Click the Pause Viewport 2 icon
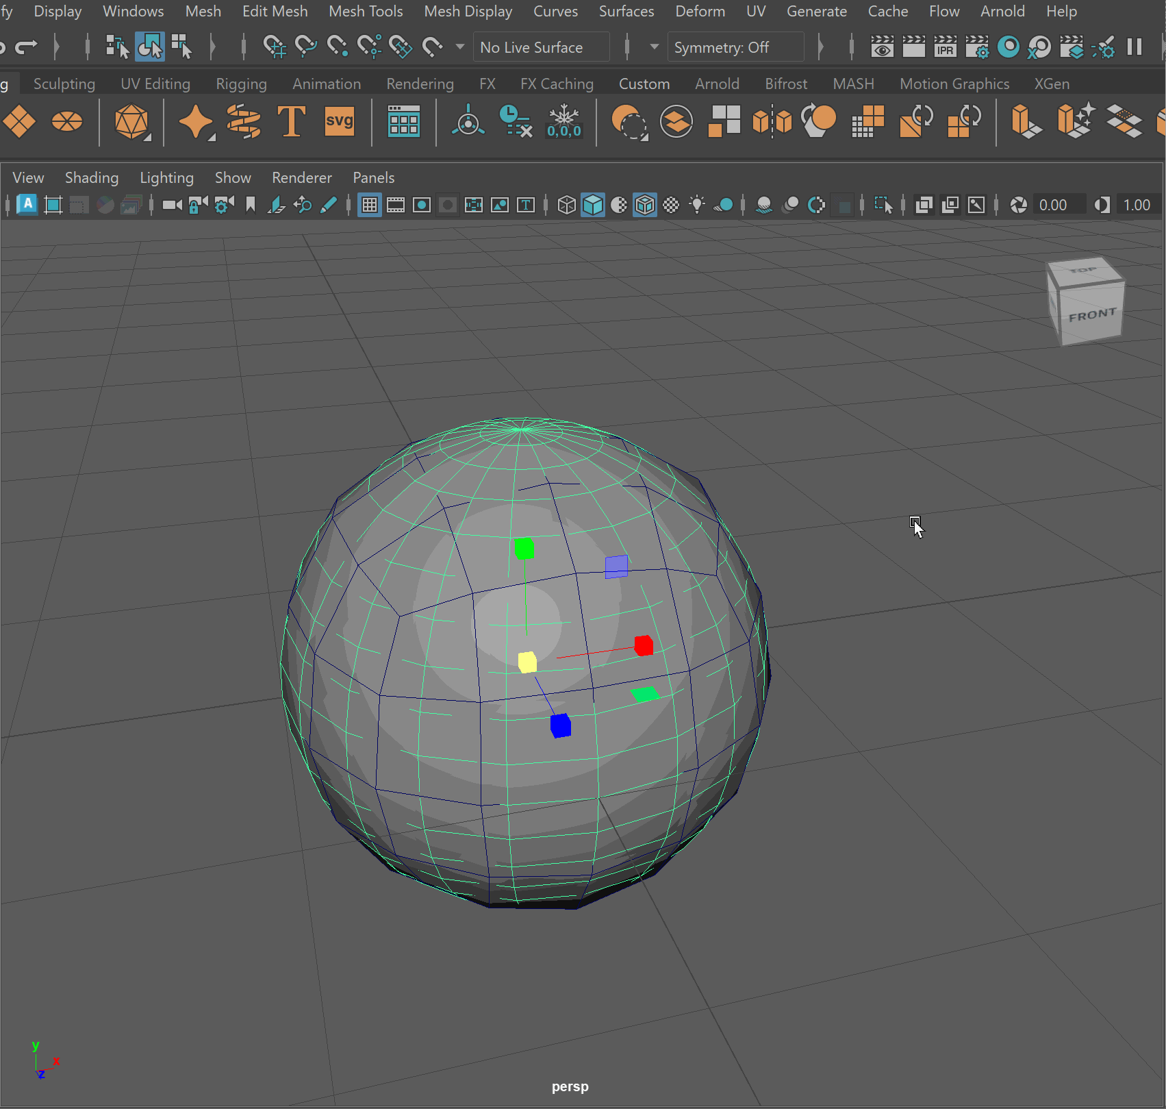Viewport: 1166px width, 1109px height. (1135, 47)
